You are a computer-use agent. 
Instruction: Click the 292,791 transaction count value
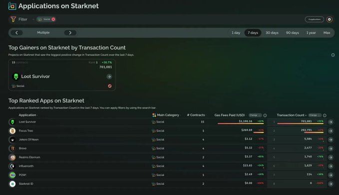tap(306, 130)
